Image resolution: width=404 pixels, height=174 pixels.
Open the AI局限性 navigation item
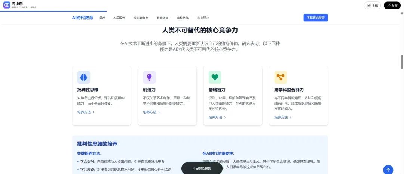coord(119,18)
